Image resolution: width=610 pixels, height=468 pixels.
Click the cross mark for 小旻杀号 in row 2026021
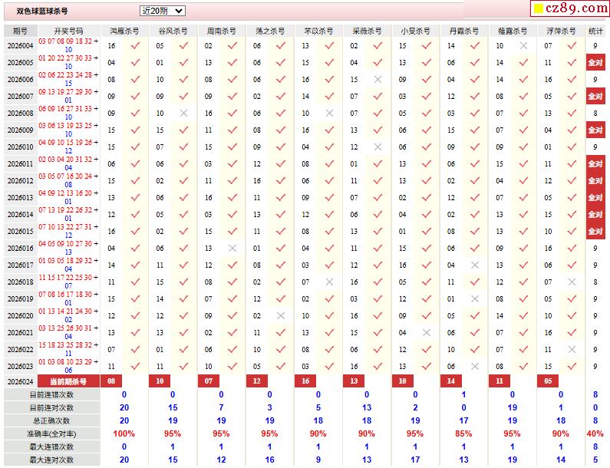pos(426,333)
